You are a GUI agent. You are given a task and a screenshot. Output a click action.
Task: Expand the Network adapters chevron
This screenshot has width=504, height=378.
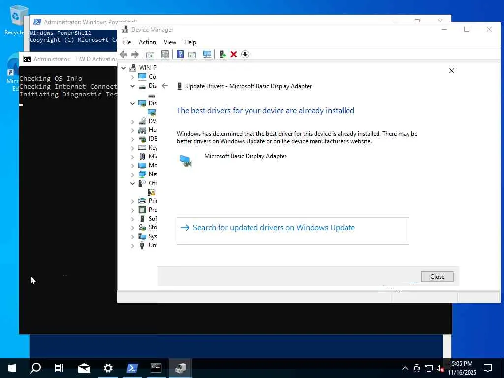tap(132, 175)
